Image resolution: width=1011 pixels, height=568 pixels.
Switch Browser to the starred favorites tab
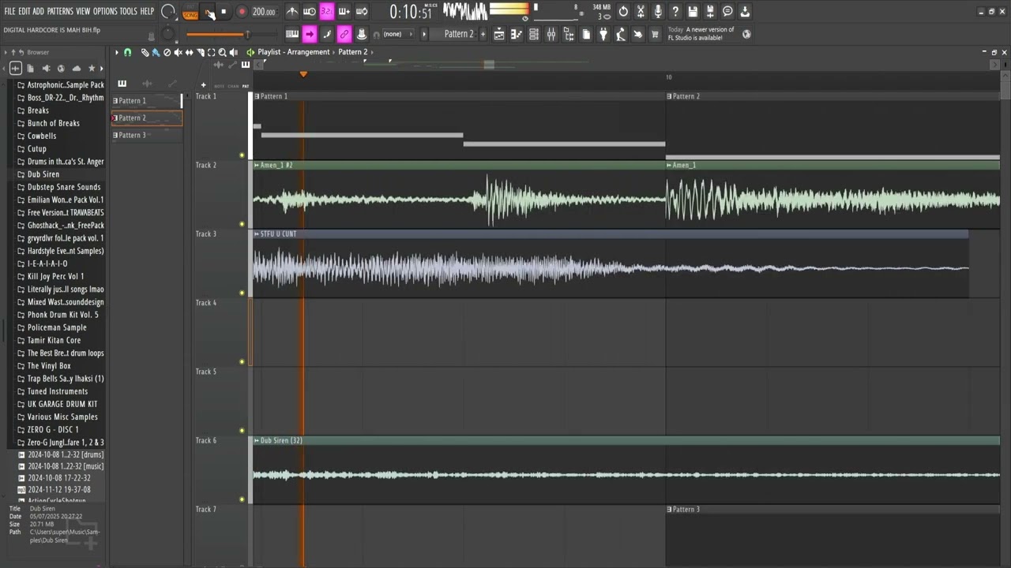pyautogui.click(x=92, y=69)
